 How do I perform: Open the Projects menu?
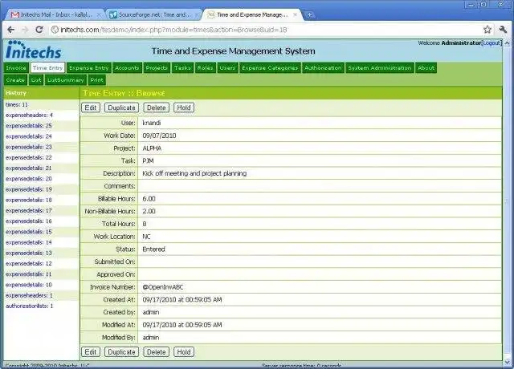157,67
